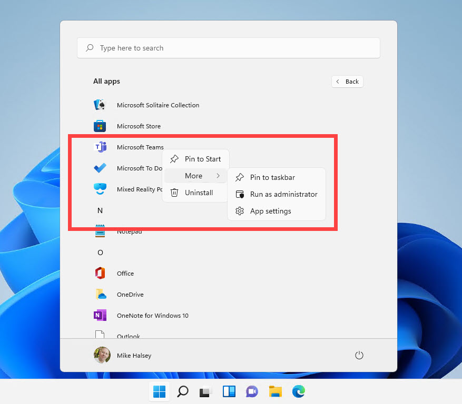
Task: Select Pin to taskbar option
Action: point(272,177)
